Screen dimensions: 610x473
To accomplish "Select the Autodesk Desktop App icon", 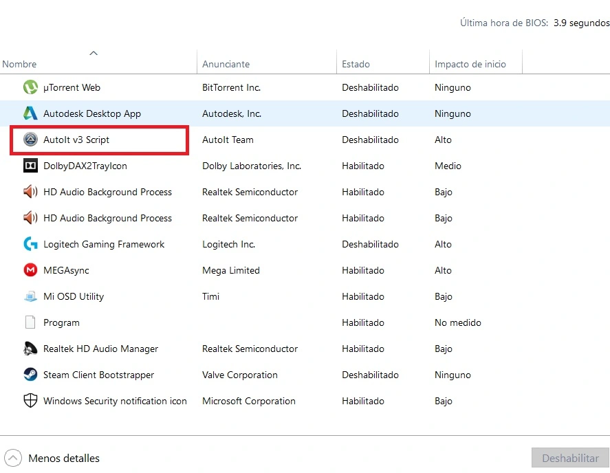I will [30, 113].
